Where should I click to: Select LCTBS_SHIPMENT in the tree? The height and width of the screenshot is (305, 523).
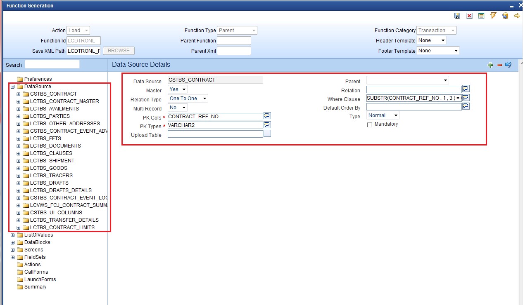pos(52,161)
